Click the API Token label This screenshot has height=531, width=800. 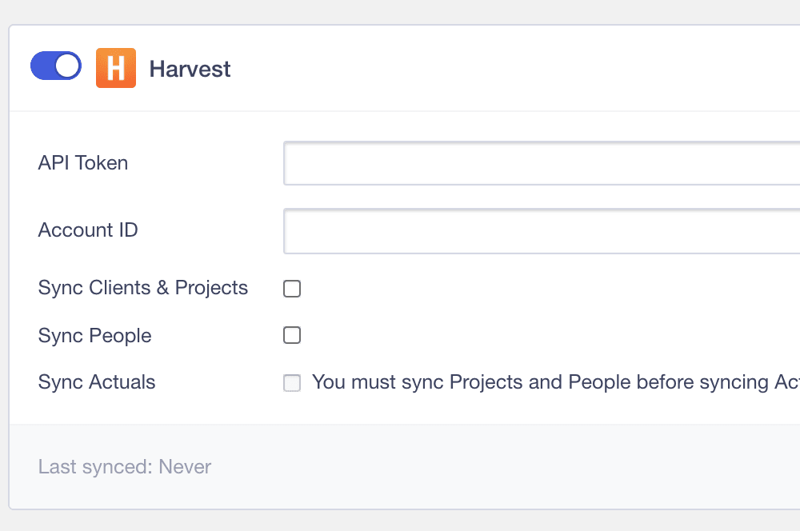pyautogui.click(x=83, y=163)
